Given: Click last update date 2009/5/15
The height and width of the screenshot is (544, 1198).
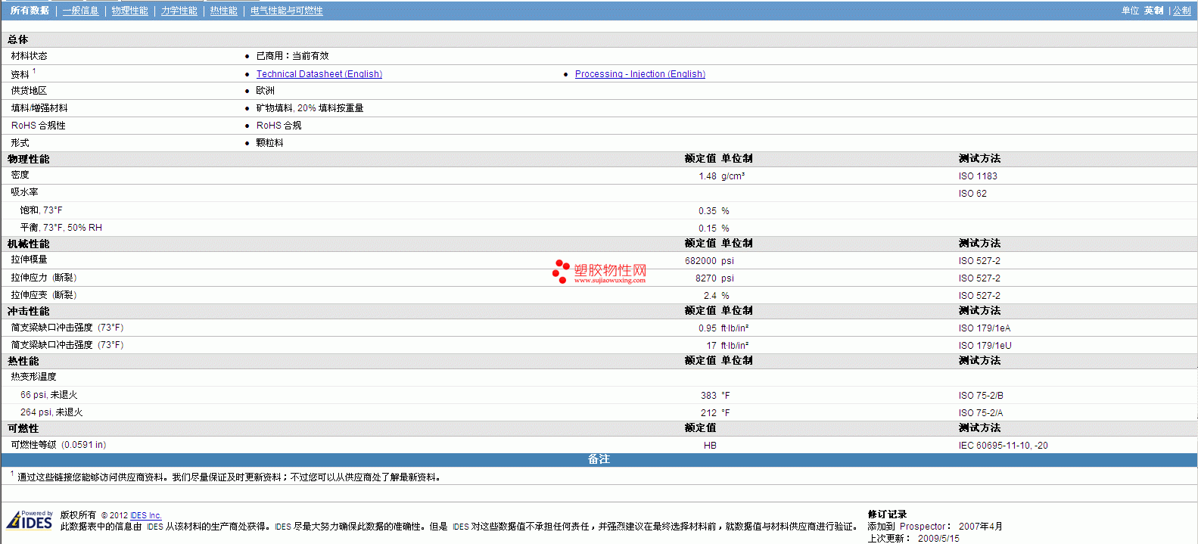Looking at the screenshot, I should [x=938, y=539].
